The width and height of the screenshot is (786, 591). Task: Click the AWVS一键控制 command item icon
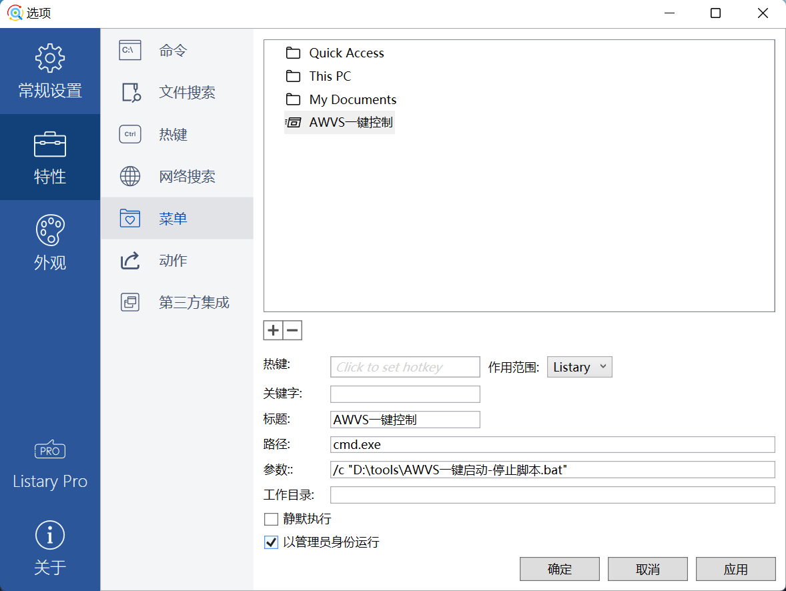[x=293, y=122]
